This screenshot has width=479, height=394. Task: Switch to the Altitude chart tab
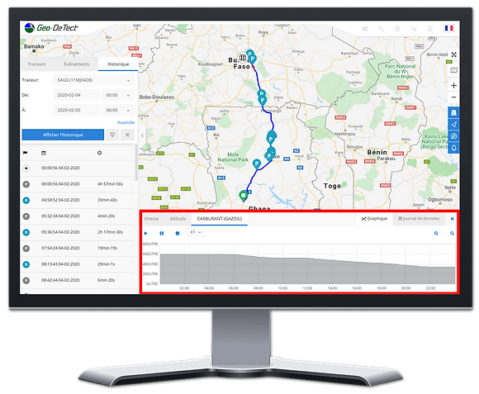click(178, 219)
